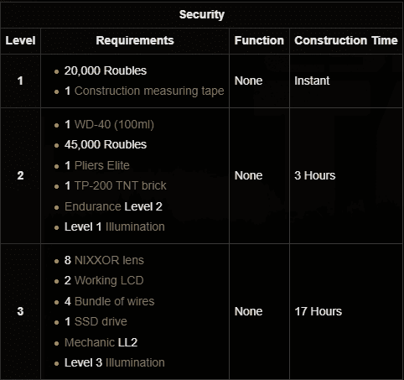Open Illumination link in level 3 row
The image size is (404, 380).
tap(135, 362)
